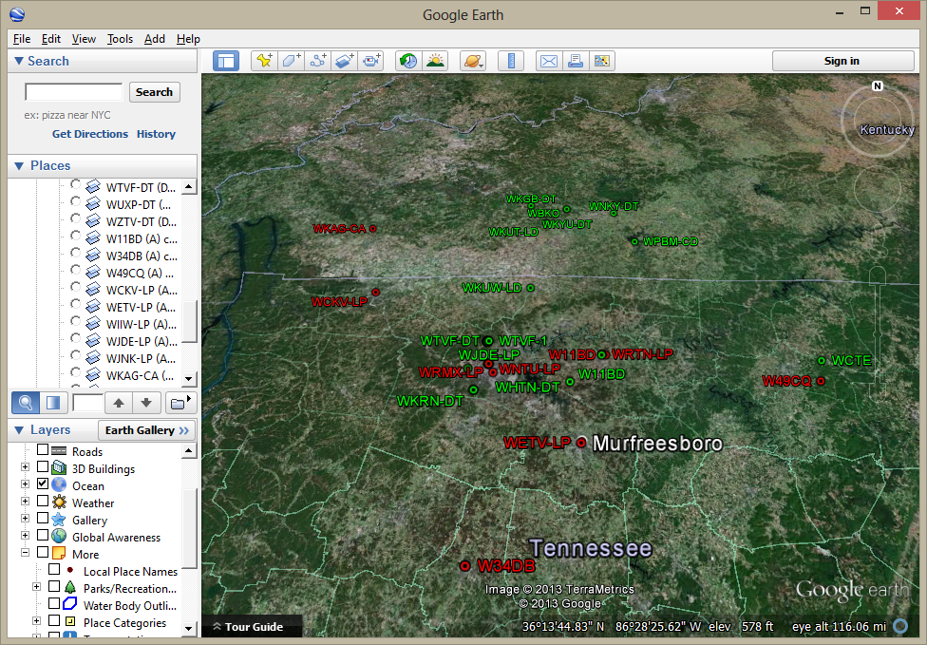
Task: Open the planet switcher icon
Action: (x=473, y=61)
